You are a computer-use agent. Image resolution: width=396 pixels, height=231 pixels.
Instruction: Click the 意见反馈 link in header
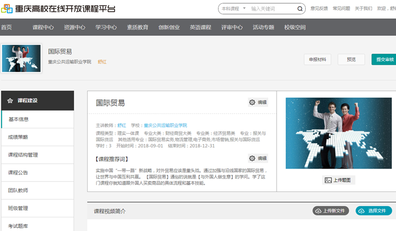click(x=319, y=9)
